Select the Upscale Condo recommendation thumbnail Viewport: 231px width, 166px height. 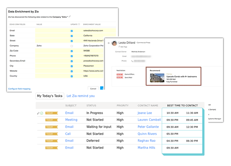[x=157, y=78]
